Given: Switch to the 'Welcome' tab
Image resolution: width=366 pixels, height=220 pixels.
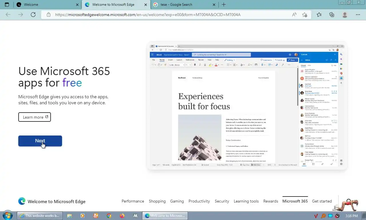Looking at the screenshot, I should pos(47,5).
